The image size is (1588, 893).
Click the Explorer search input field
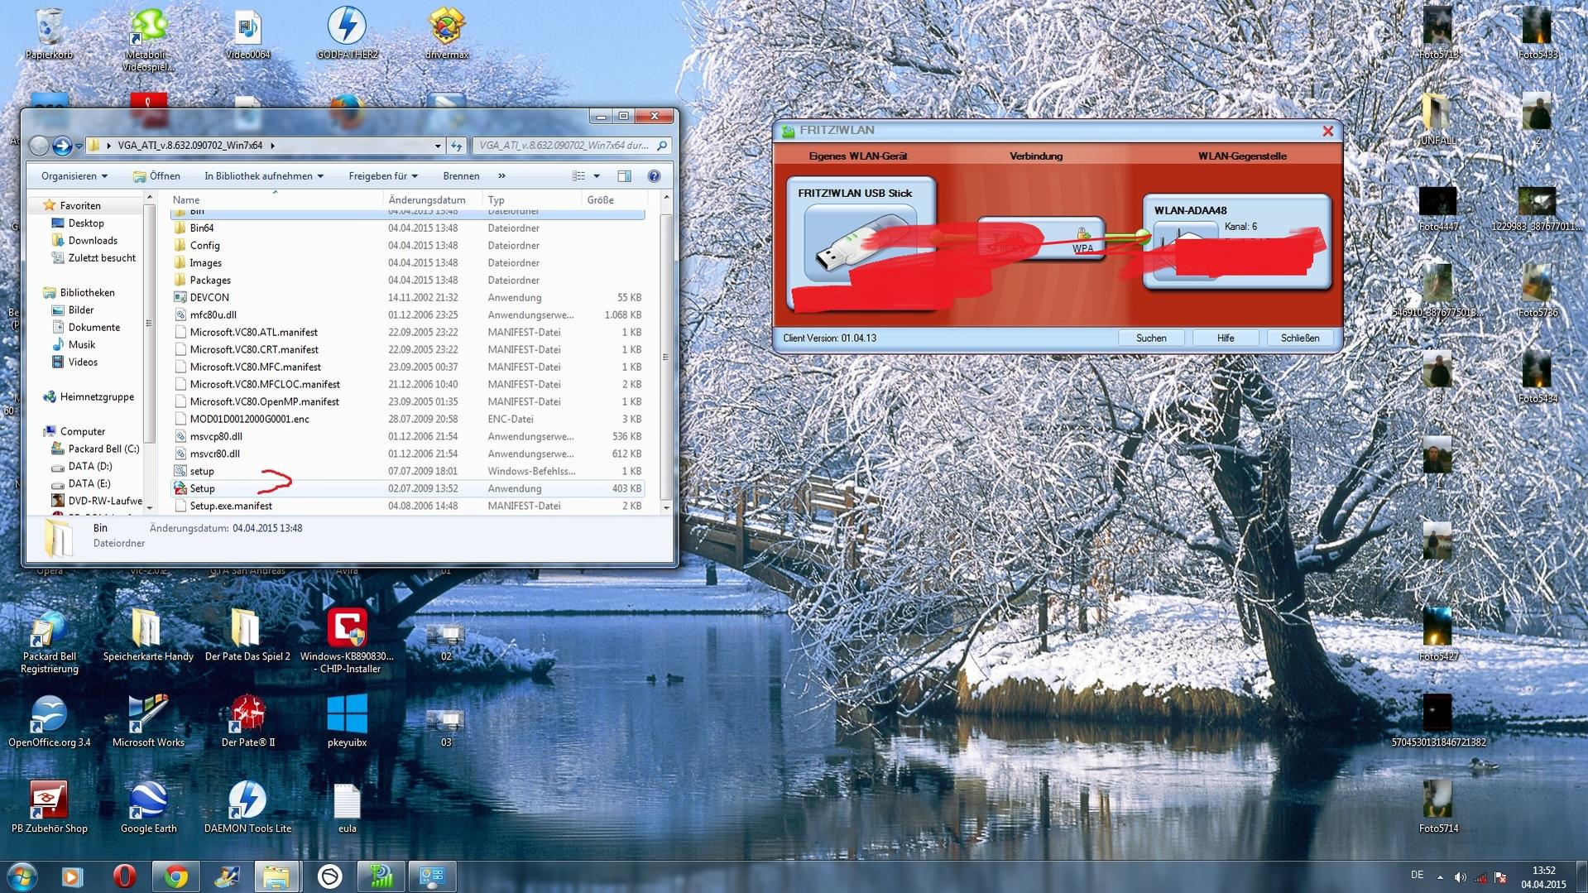[571, 146]
